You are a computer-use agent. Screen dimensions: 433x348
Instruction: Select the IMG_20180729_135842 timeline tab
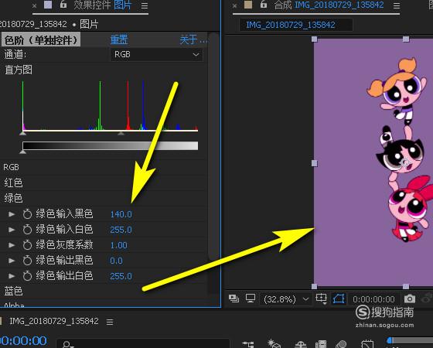pos(54,321)
